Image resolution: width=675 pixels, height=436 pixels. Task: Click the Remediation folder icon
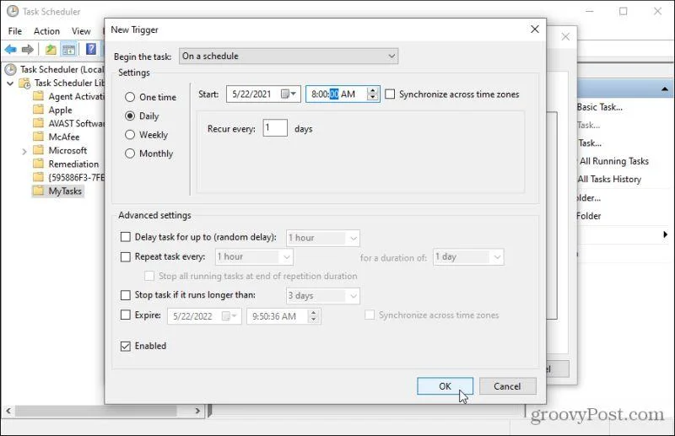[39, 164]
